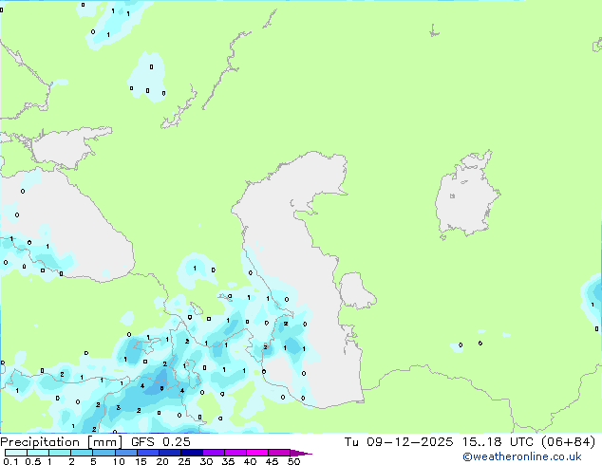Click the above-50 mm arrow tip of legend
Screen dimensions: 602x465
coord(301,453)
